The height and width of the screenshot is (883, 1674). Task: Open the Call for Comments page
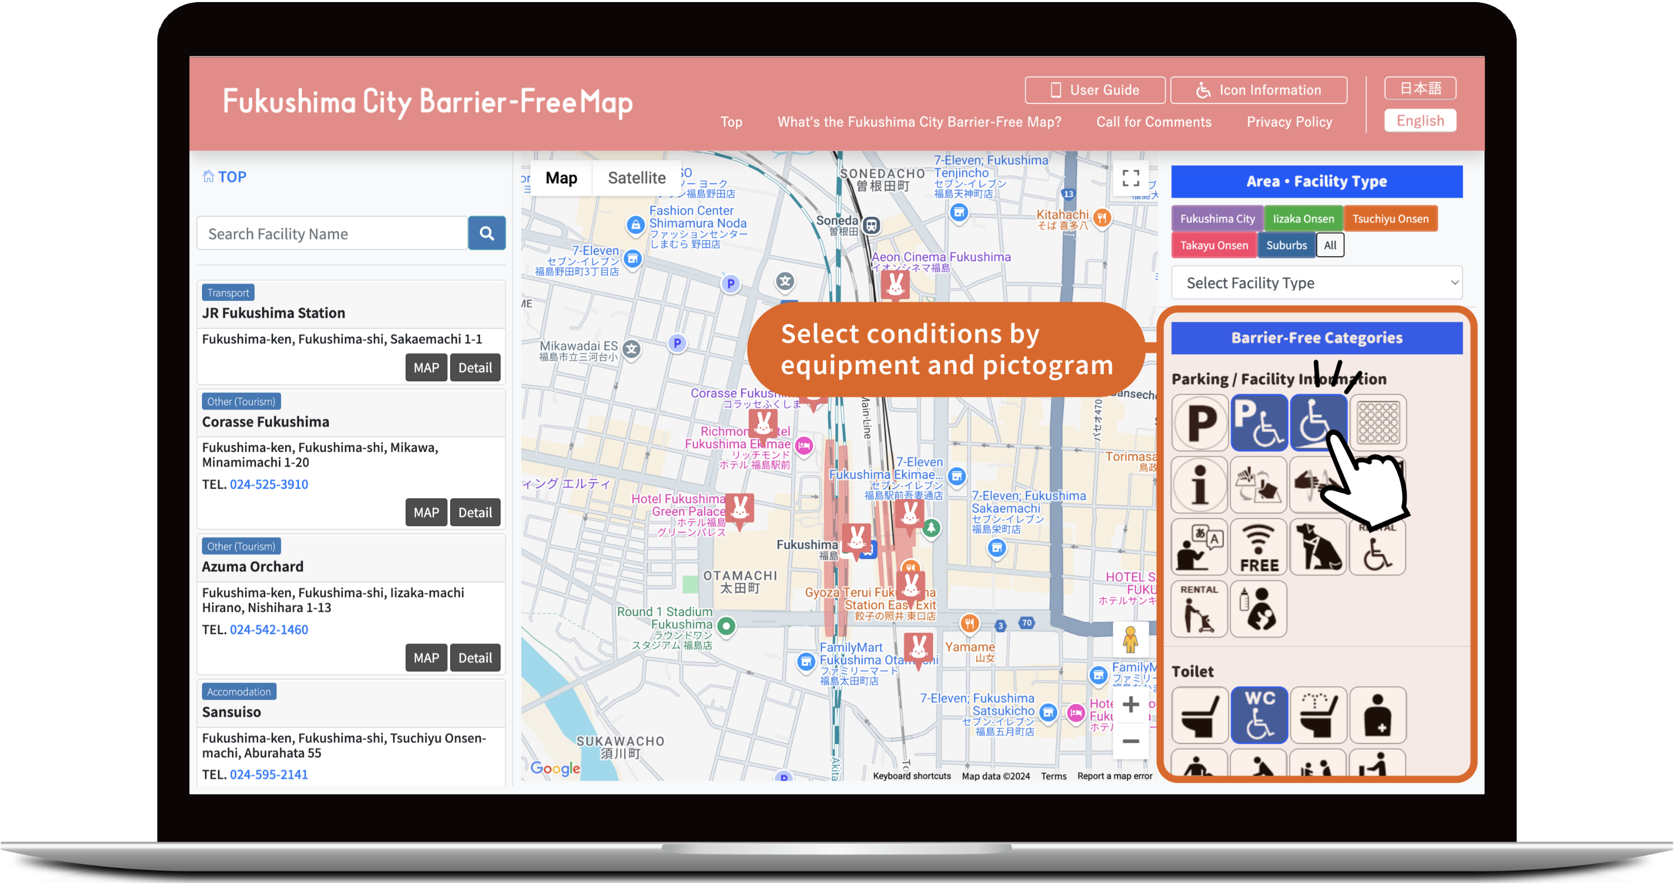(x=1154, y=122)
